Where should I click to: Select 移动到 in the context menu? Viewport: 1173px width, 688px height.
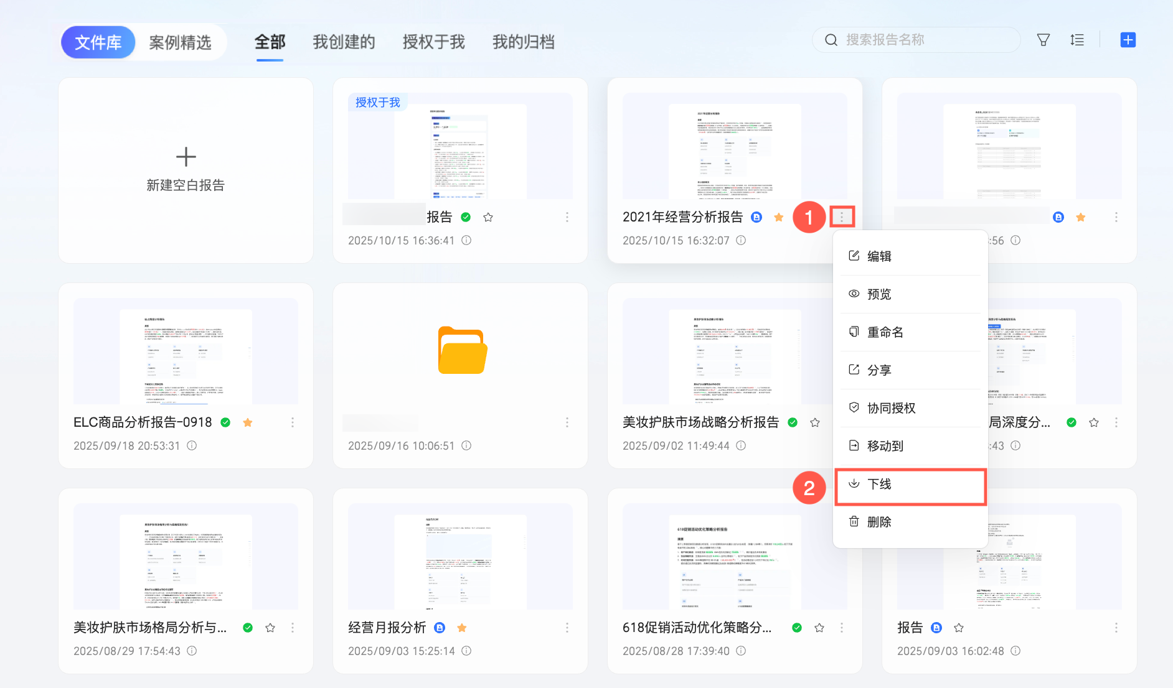[x=910, y=446]
